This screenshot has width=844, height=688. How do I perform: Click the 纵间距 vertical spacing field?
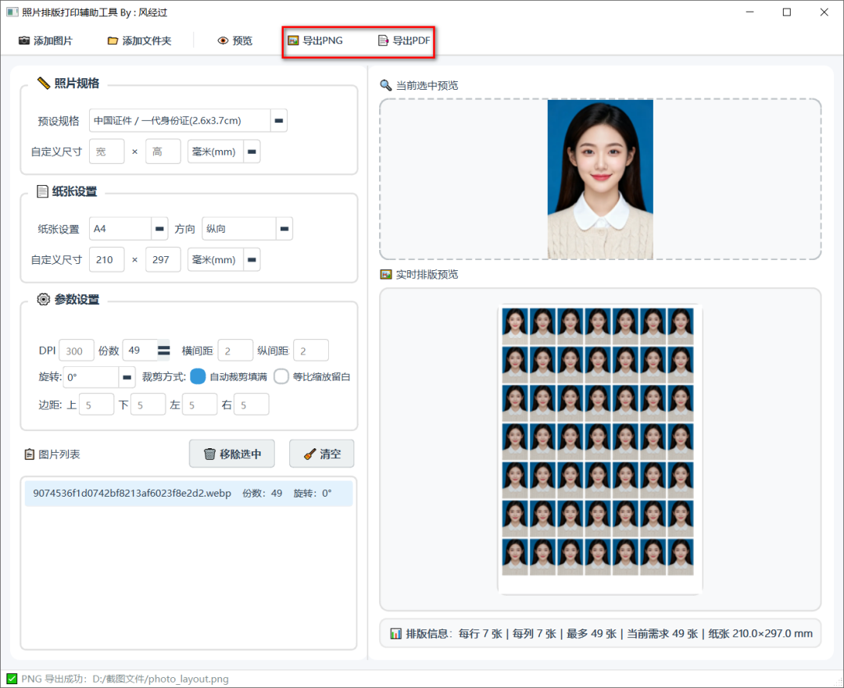point(311,351)
